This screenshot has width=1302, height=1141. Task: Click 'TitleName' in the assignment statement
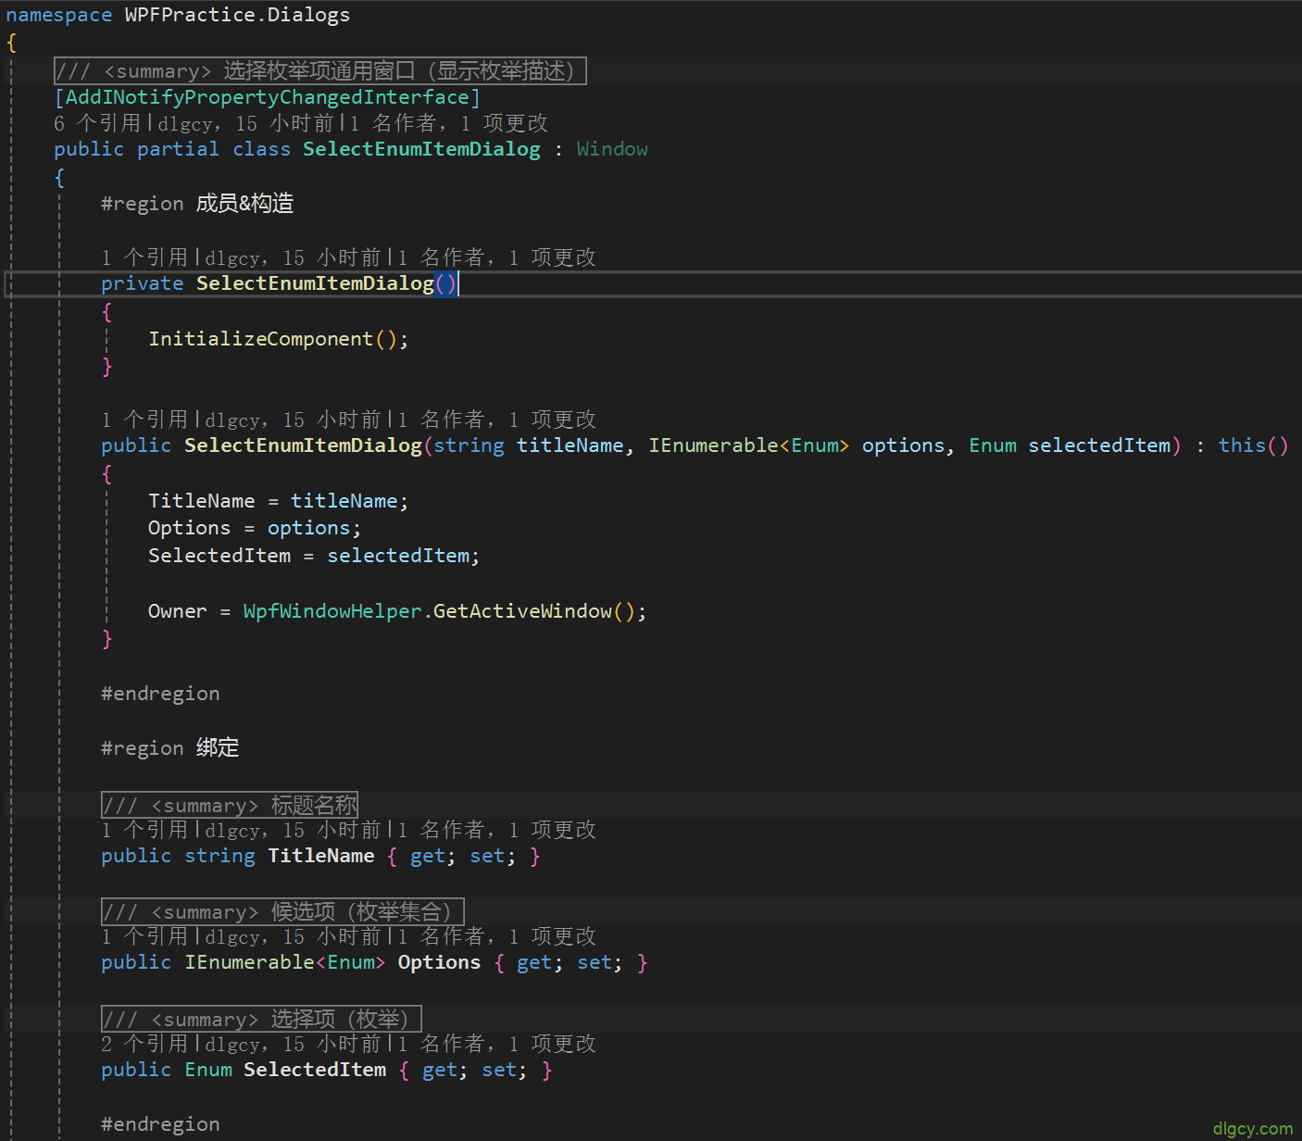coord(201,501)
